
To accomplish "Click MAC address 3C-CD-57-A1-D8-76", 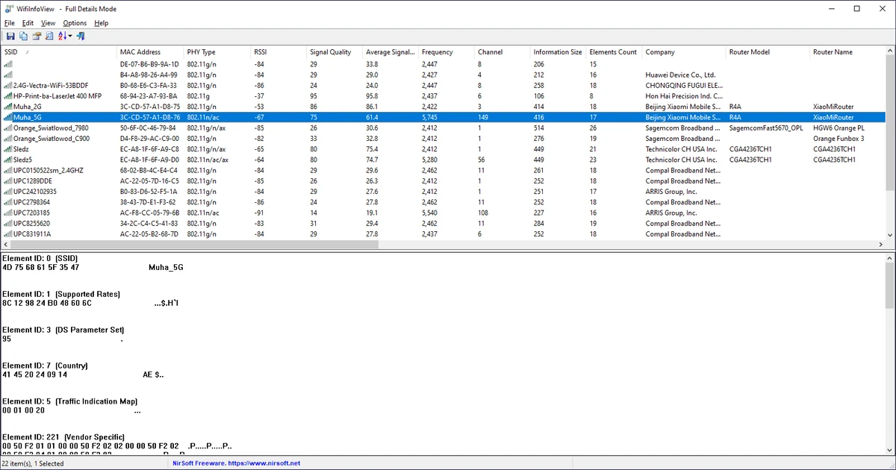I will tap(149, 117).
